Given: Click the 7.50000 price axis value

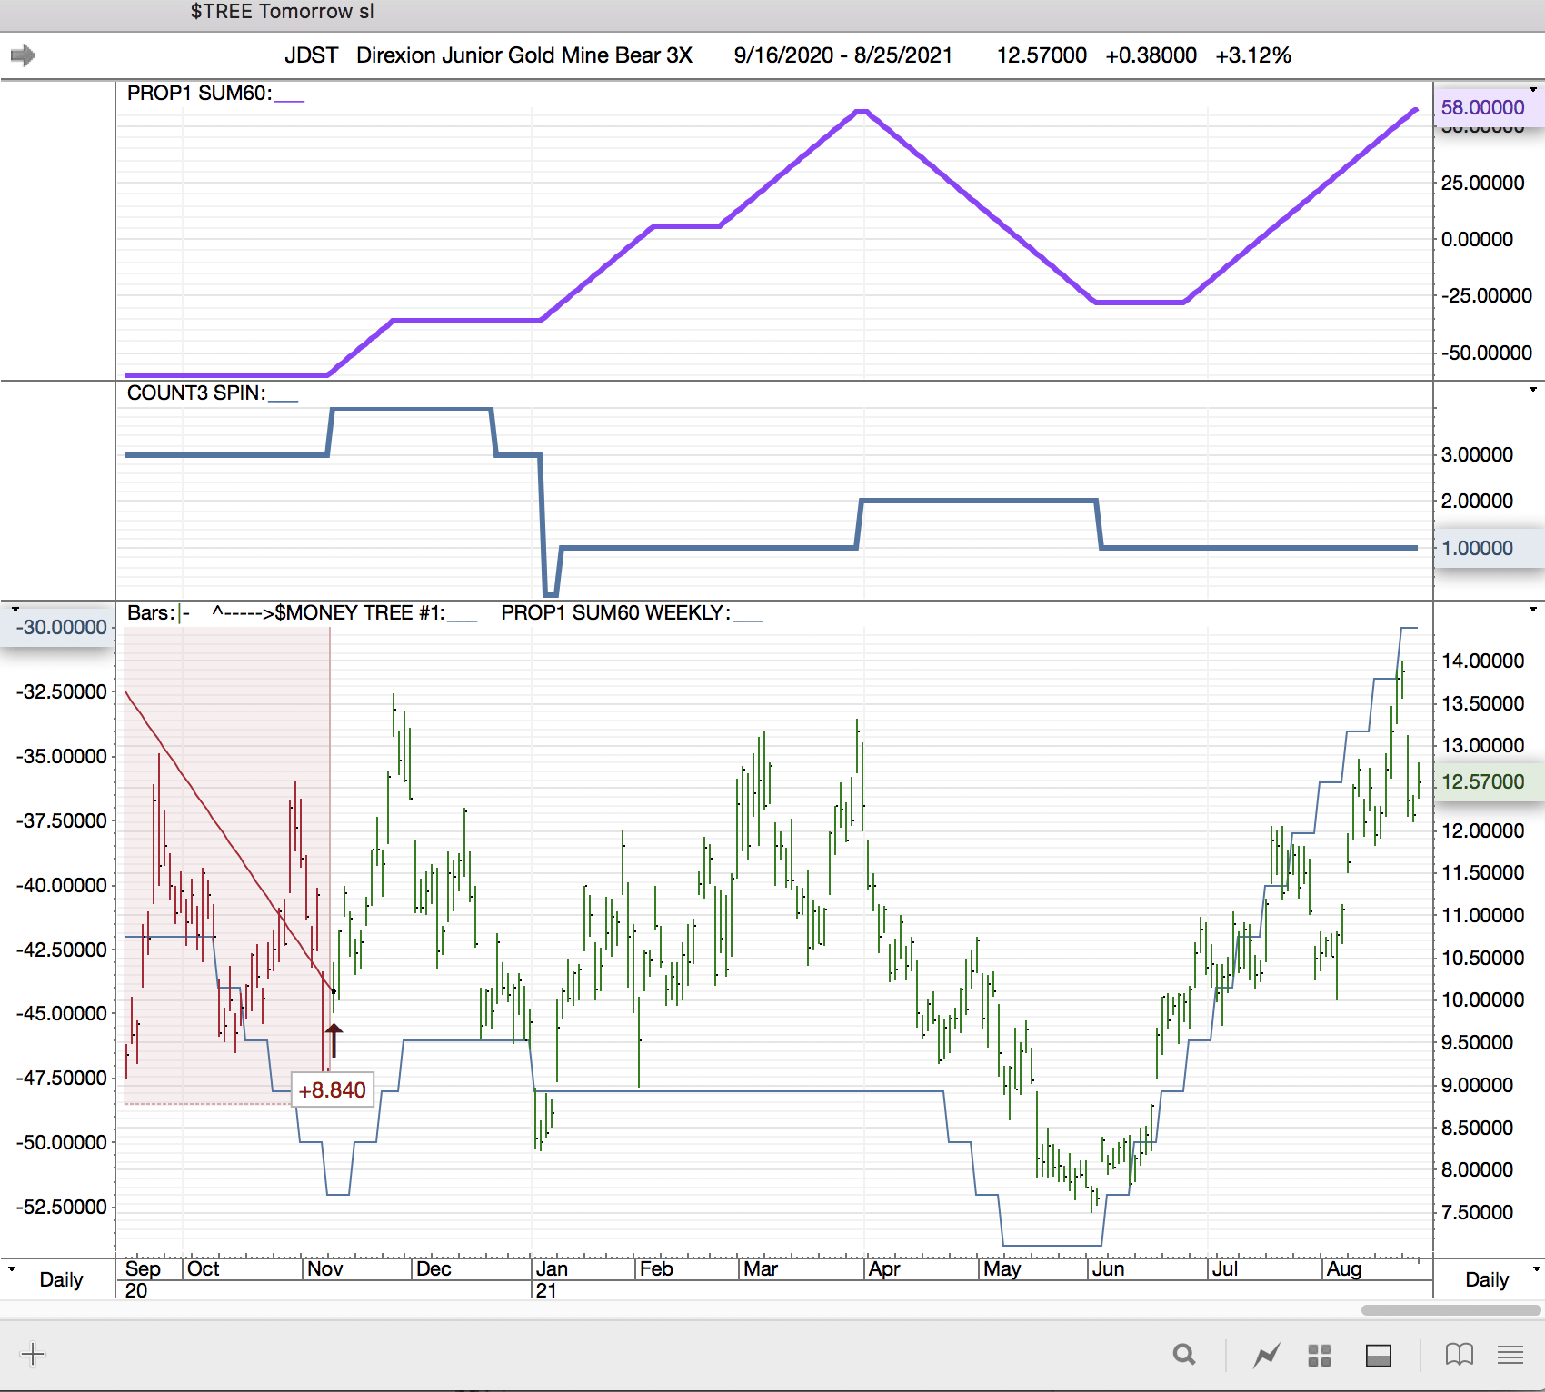Looking at the screenshot, I should pos(1478,1213).
